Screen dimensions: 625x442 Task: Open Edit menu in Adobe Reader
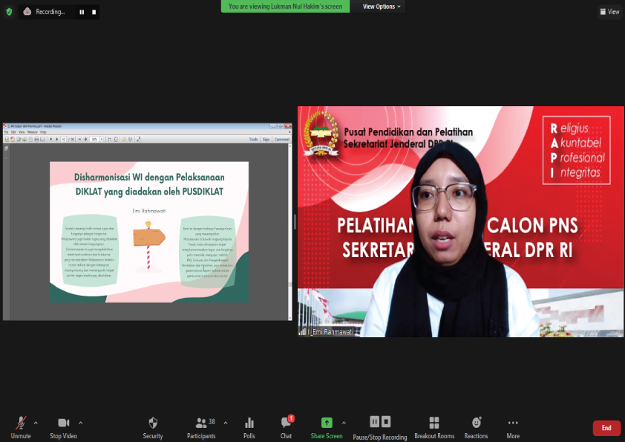coord(13,132)
